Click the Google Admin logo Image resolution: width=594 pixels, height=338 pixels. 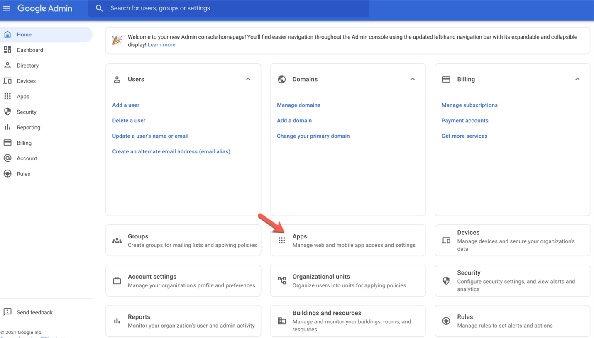pos(45,8)
